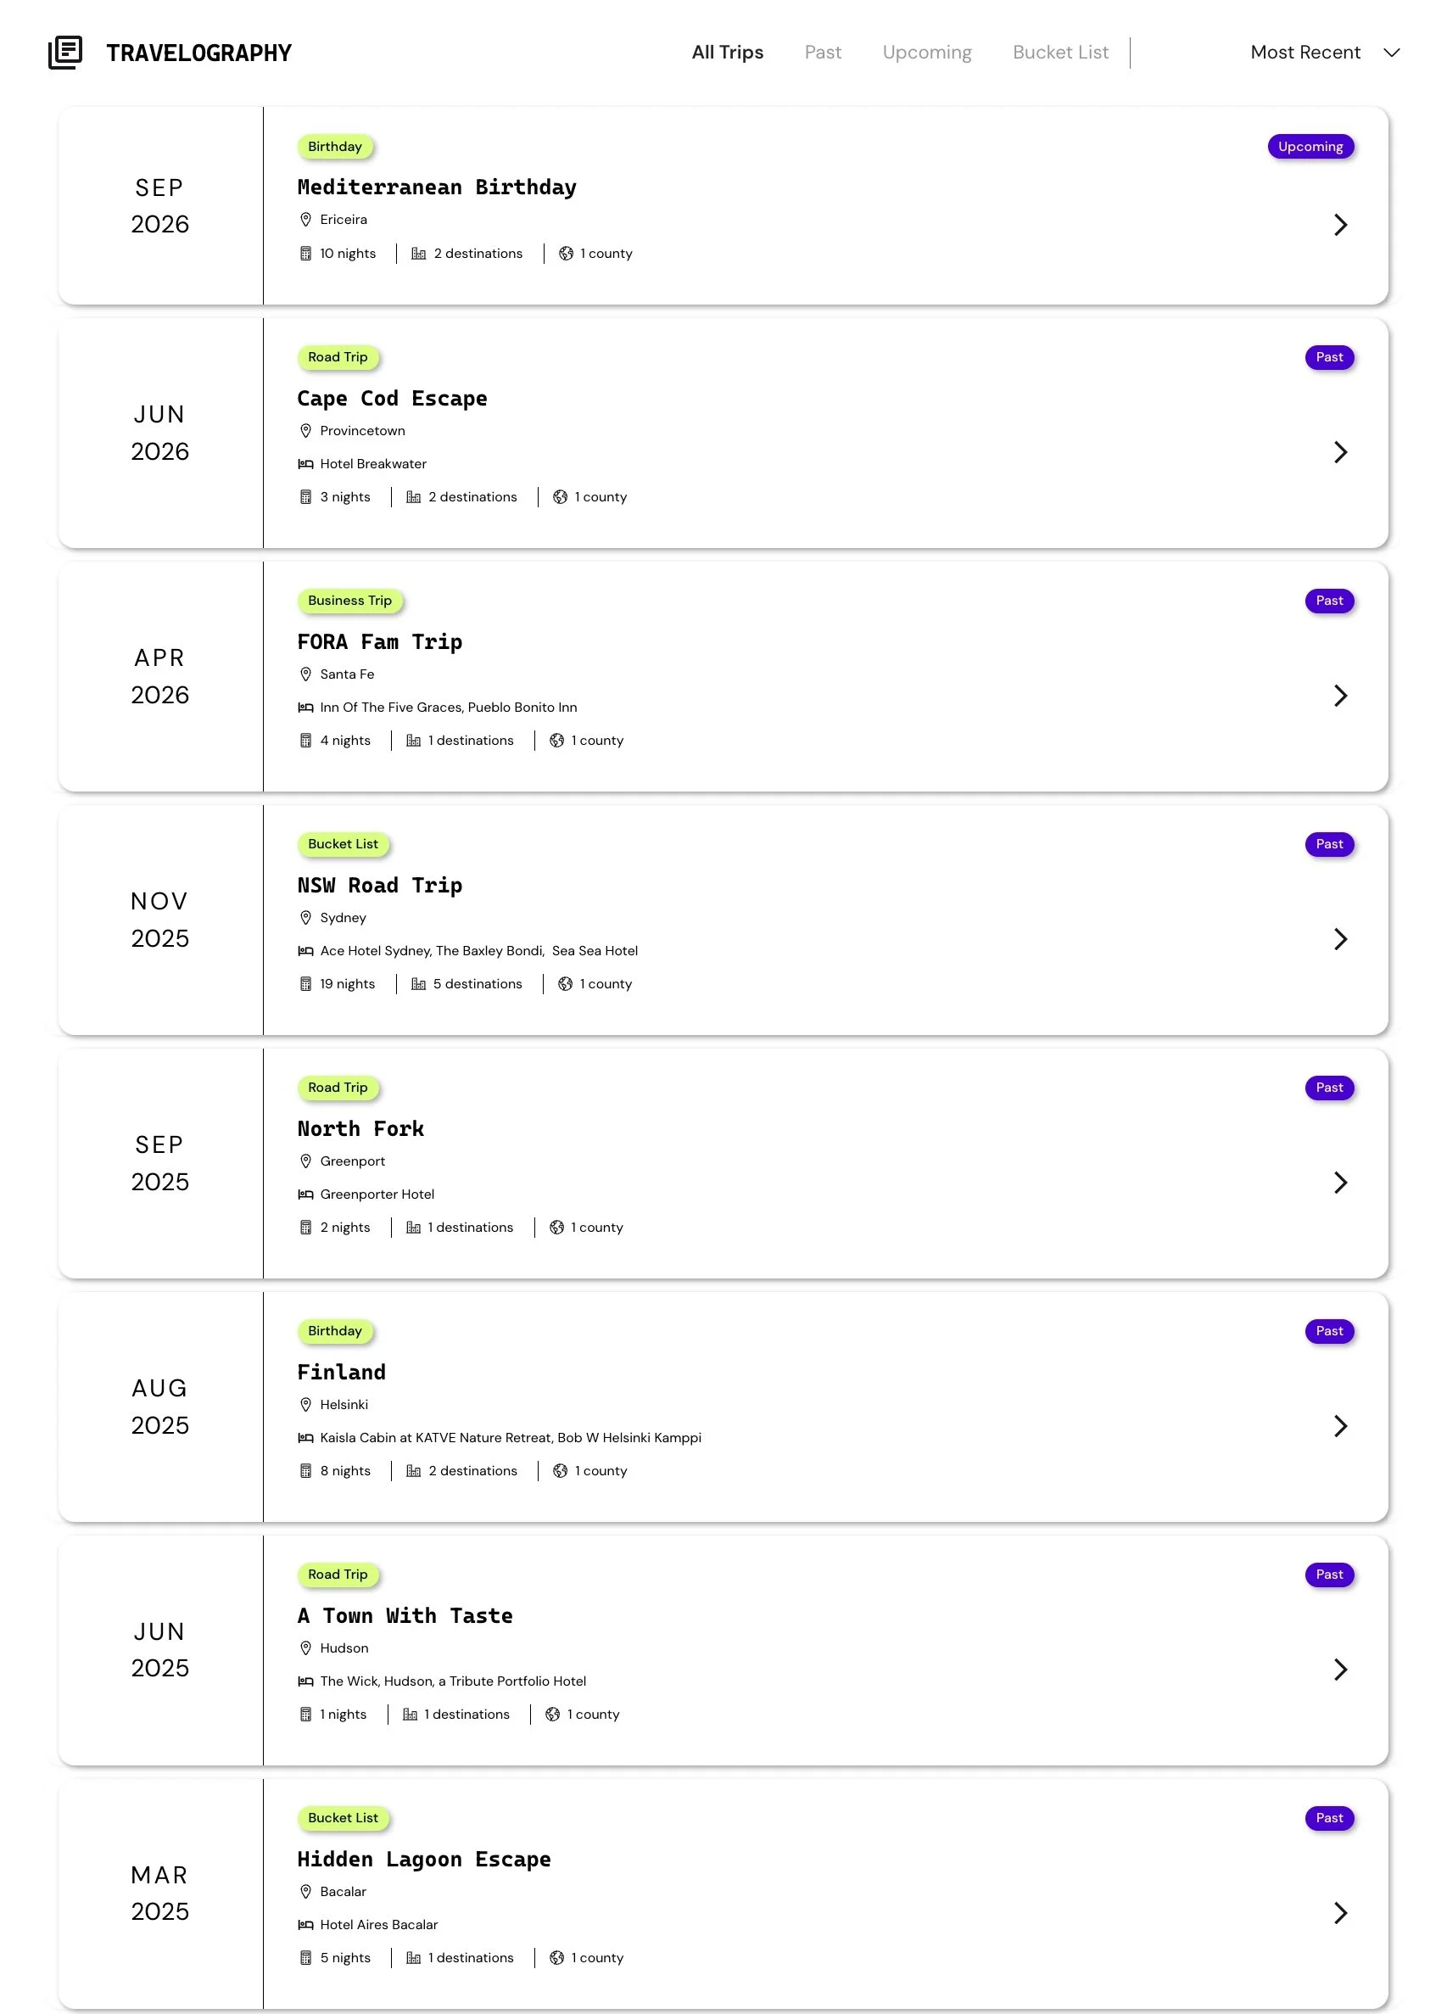Click the Road Trip tag on A Town With Taste

click(x=338, y=1575)
